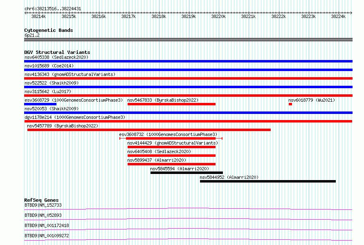The image size is (364, 245).
Task: Click the blue bar under nsv520053
Action: [188, 113]
